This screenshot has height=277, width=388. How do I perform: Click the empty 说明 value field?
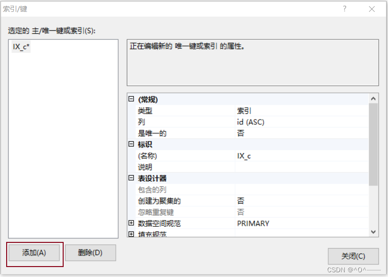tap(302, 167)
